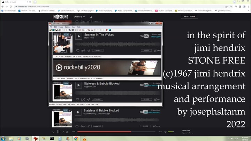Screen dimensions: 251x141
Task: Click CONNECT under Spanner In The Wokes
Action: [x=98, y=50]
